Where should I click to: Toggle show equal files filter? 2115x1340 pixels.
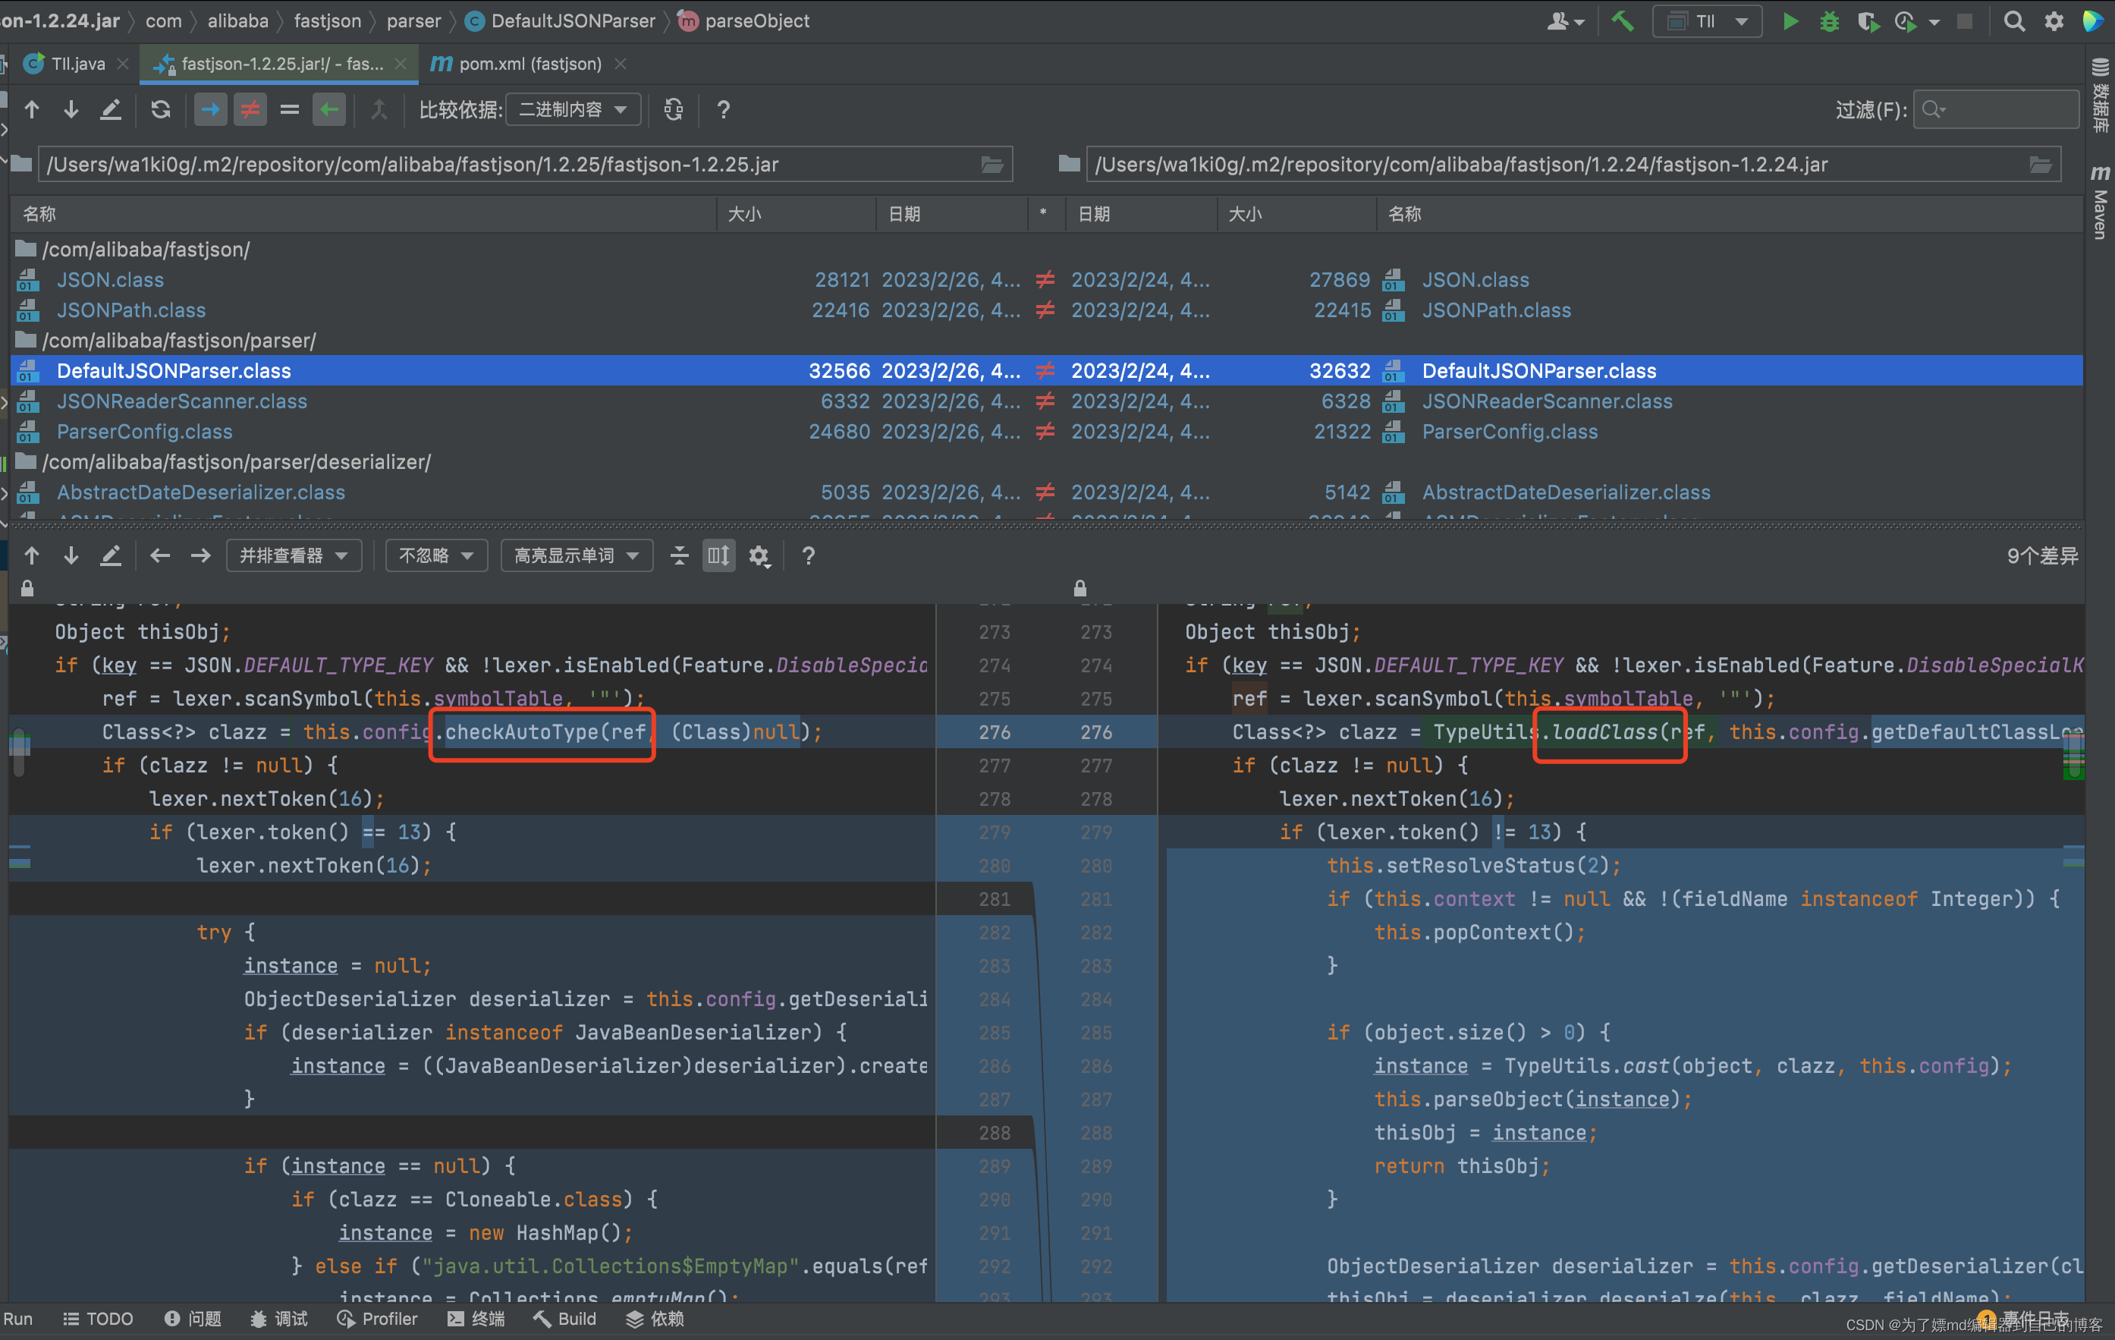[x=290, y=110]
